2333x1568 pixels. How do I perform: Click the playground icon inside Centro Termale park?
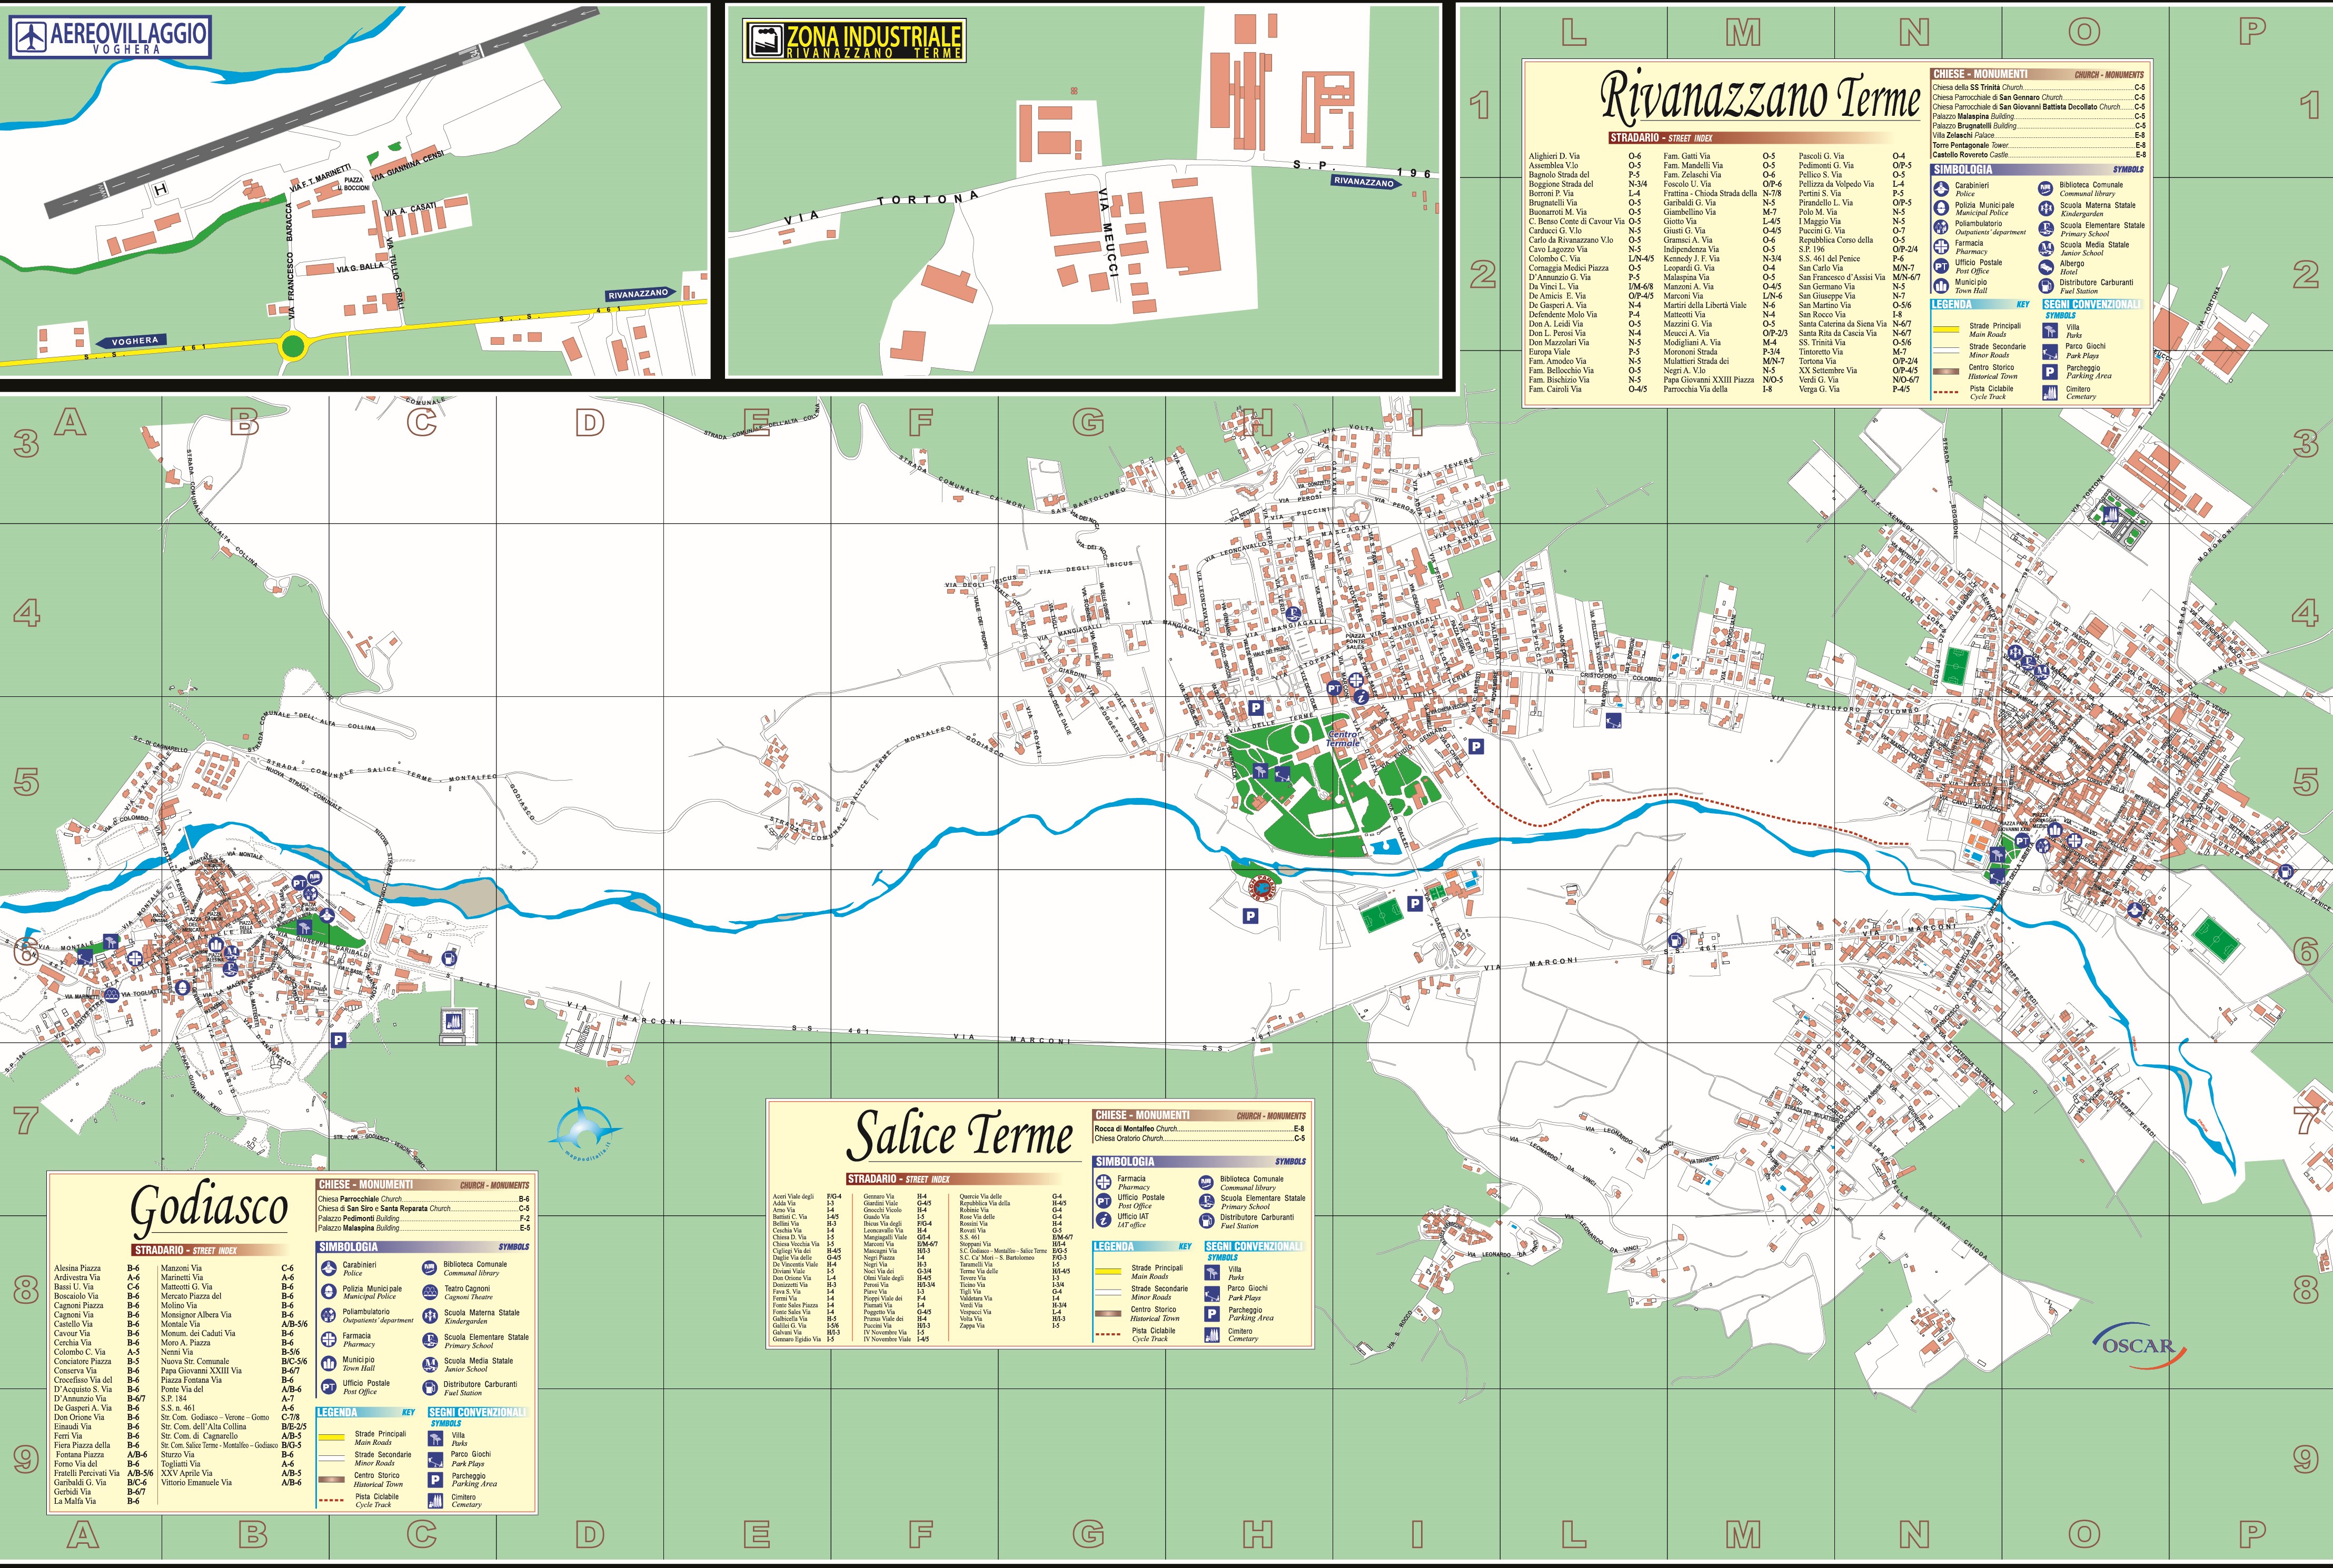tap(1283, 775)
